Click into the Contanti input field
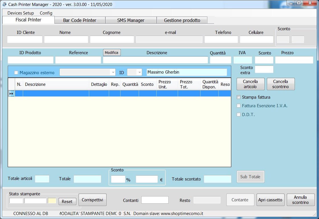 (155, 200)
